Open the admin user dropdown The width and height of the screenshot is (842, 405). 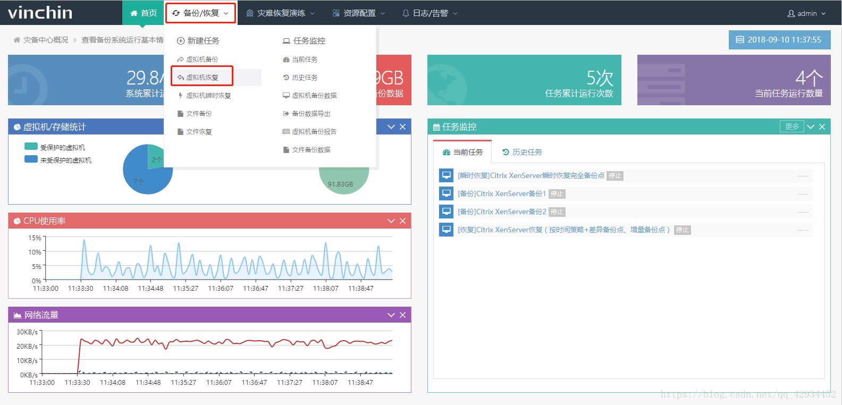pos(806,13)
